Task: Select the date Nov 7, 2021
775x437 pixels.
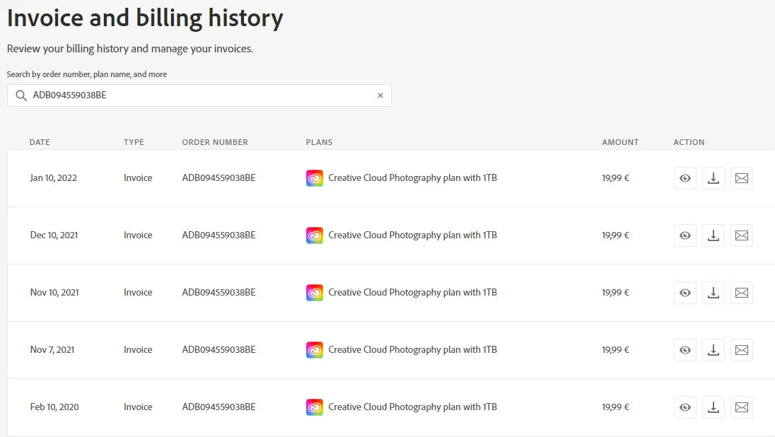Action: click(52, 350)
